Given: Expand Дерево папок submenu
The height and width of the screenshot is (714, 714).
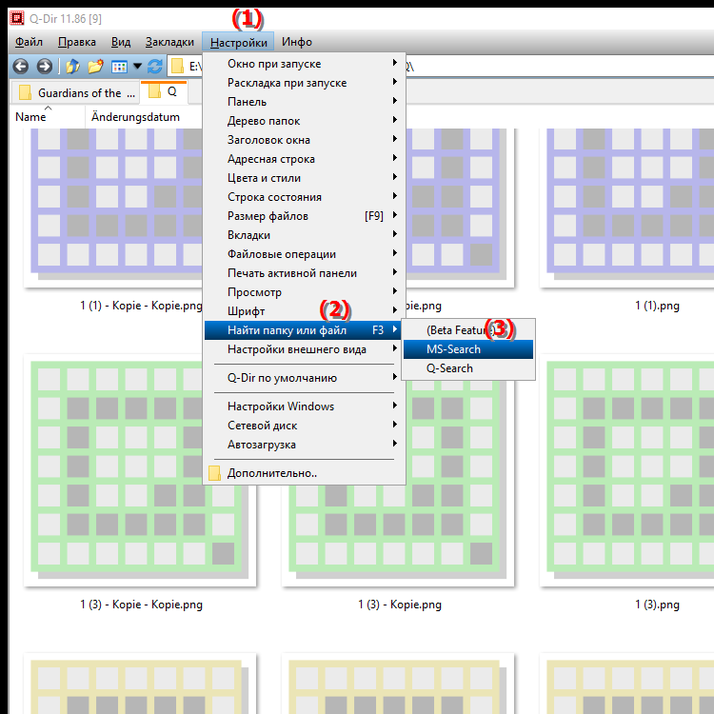Looking at the screenshot, I should pyautogui.click(x=304, y=121).
